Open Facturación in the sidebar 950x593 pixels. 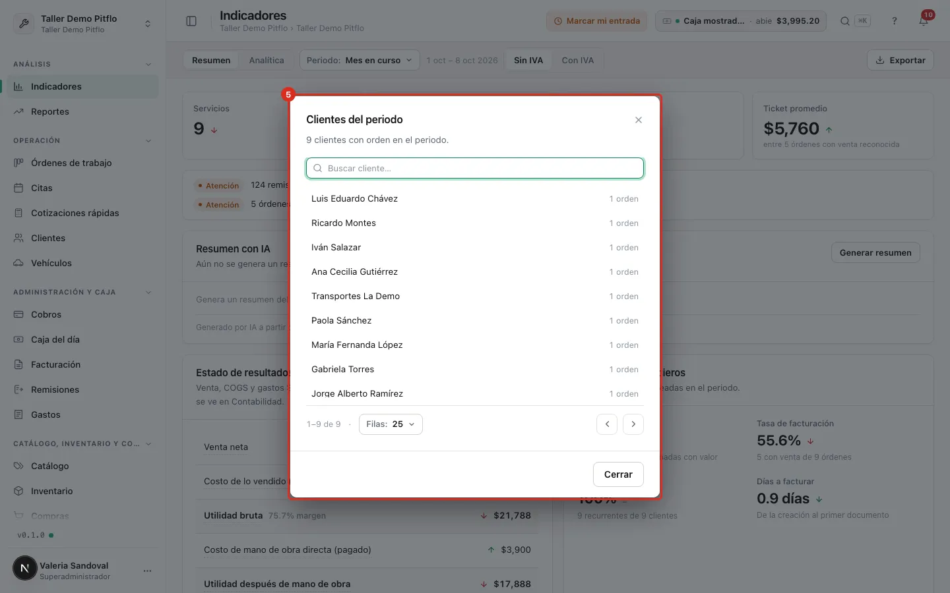[x=83, y=364]
